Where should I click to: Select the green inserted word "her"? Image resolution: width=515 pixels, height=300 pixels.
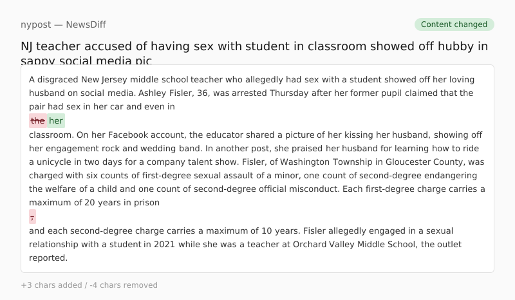(56, 121)
